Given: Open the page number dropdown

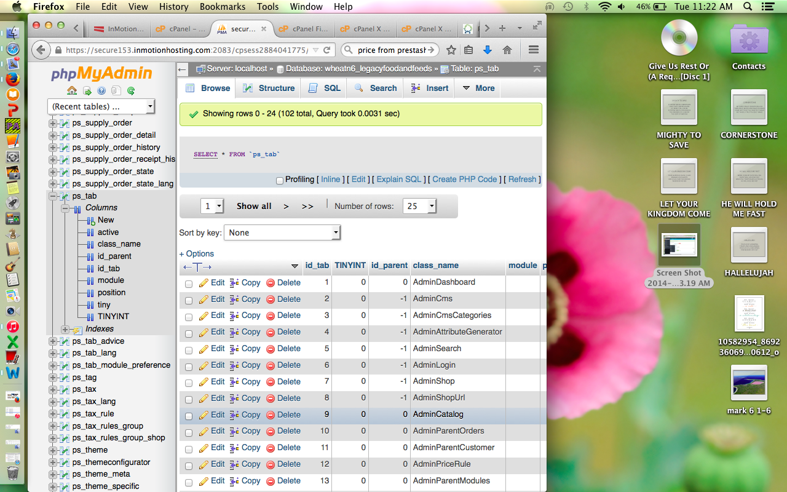Looking at the screenshot, I should coord(212,206).
